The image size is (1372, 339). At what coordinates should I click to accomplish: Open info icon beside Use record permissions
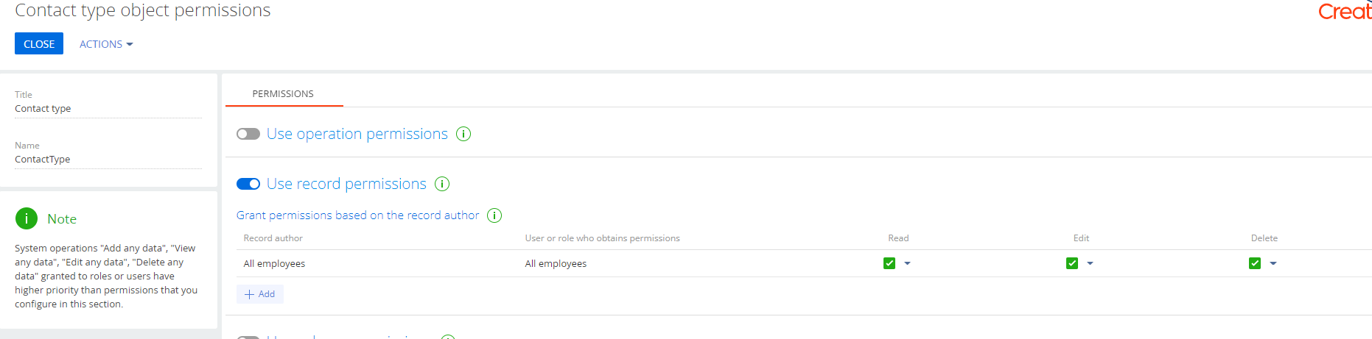point(442,184)
